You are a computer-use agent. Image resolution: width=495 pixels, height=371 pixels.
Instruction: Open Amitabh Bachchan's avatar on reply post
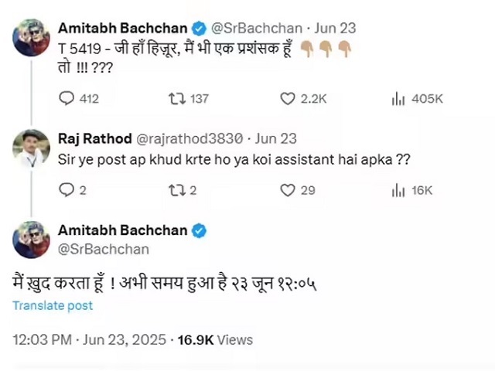(x=32, y=240)
